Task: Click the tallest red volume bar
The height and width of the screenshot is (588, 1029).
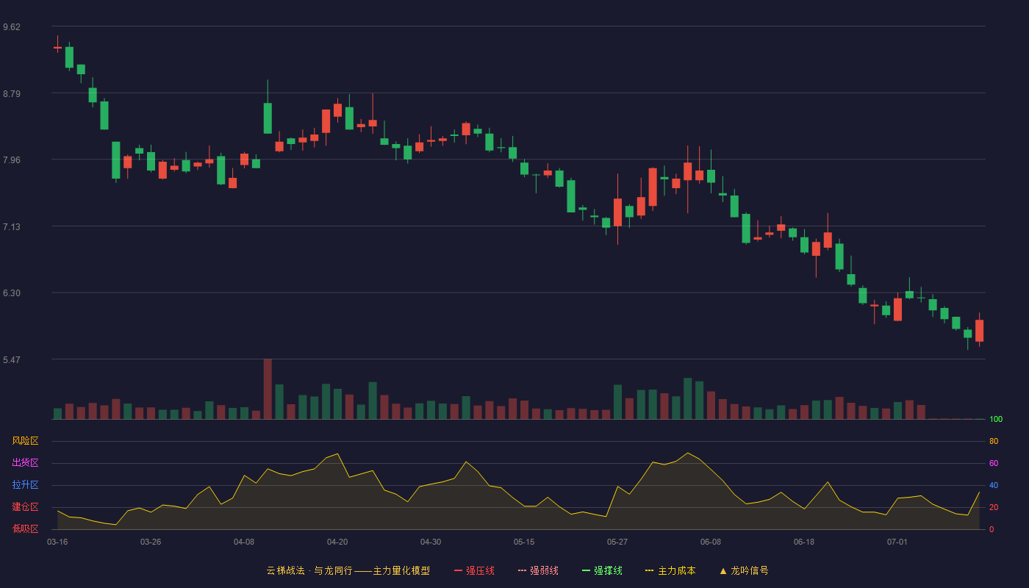Action: coord(268,389)
